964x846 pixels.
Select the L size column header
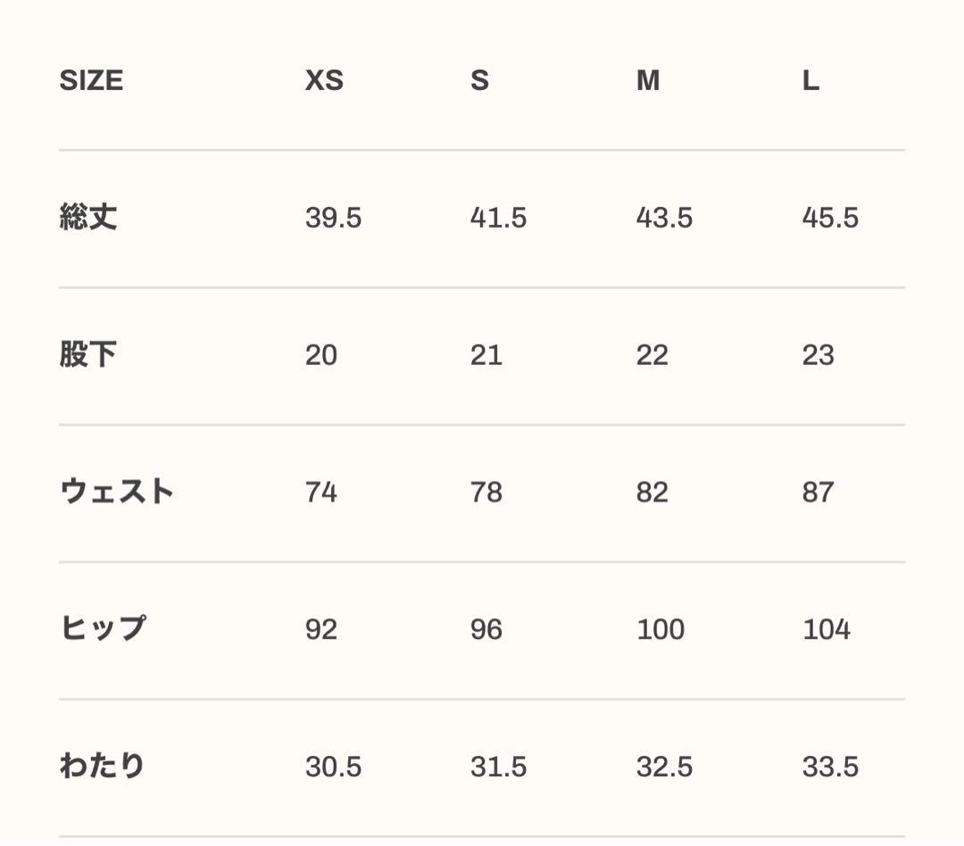tap(810, 81)
